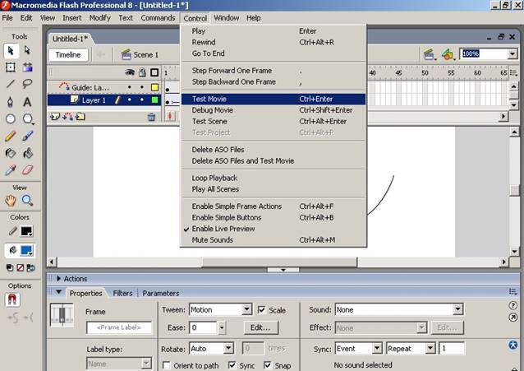Toggle Orient to path checkbox
This screenshot has height=371, width=524.
[x=167, y=365]
